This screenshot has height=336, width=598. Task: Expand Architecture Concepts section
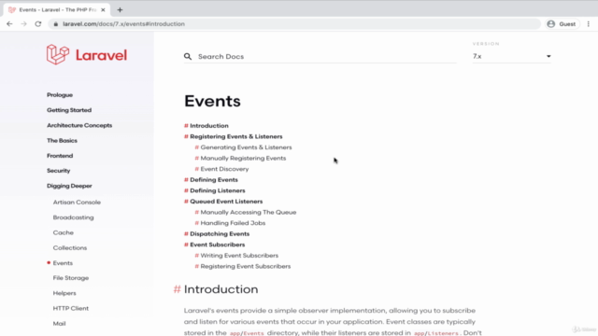79,125
